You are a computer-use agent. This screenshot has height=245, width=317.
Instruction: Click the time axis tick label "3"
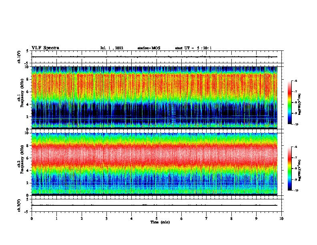pyautogui.click(x=106, y=219)
